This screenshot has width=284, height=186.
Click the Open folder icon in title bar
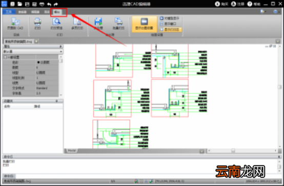click(20, 4)
